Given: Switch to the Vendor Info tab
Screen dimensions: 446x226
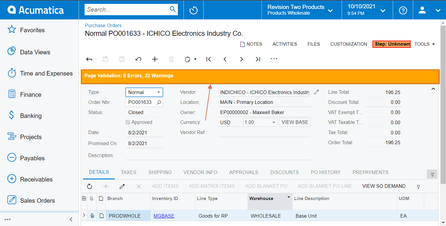Looking at the screenshot, I should click(200, 172).
